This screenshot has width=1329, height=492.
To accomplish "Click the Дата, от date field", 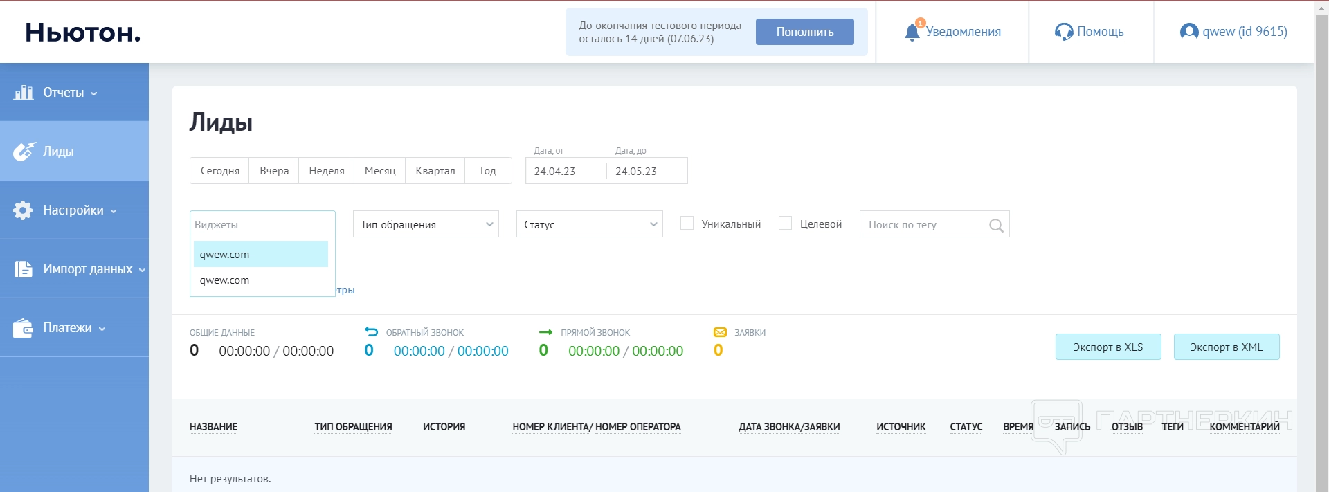I will click(564, 172).
